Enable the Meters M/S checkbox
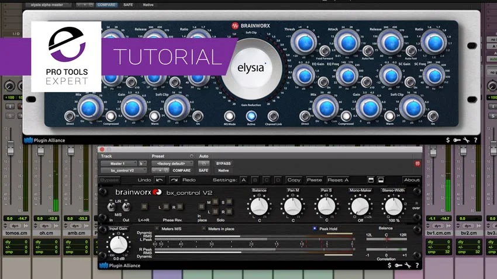This screenshot has height=279, width=497. [x=157, y=228]
